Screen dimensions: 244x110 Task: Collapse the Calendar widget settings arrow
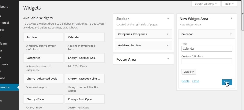231,34
